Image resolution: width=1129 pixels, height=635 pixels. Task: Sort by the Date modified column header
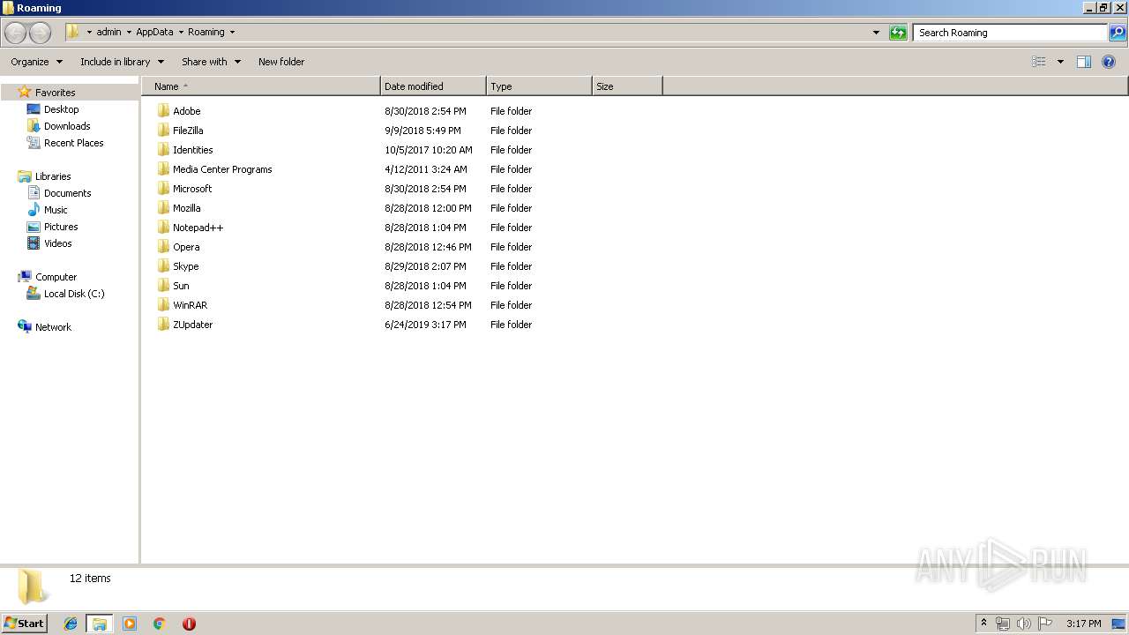433,86
